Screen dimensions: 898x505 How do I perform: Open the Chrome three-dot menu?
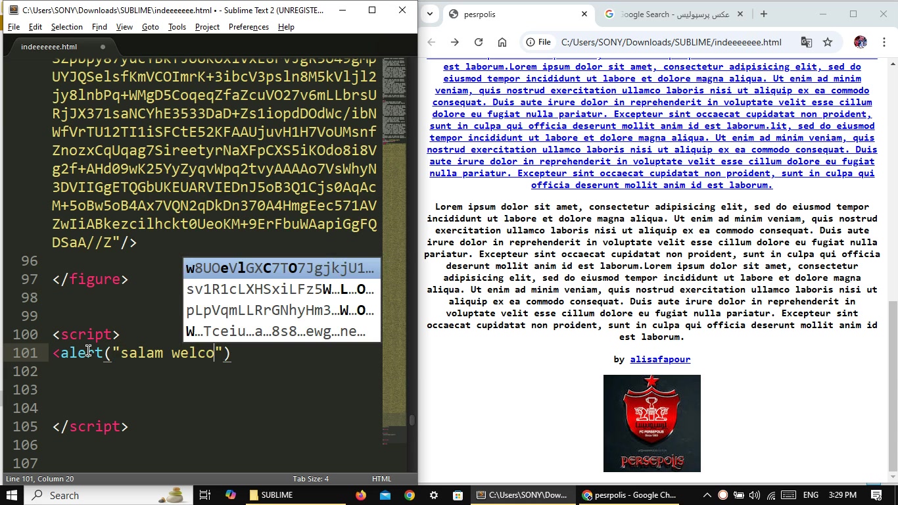pyautogui.click(x=883, y=42)
